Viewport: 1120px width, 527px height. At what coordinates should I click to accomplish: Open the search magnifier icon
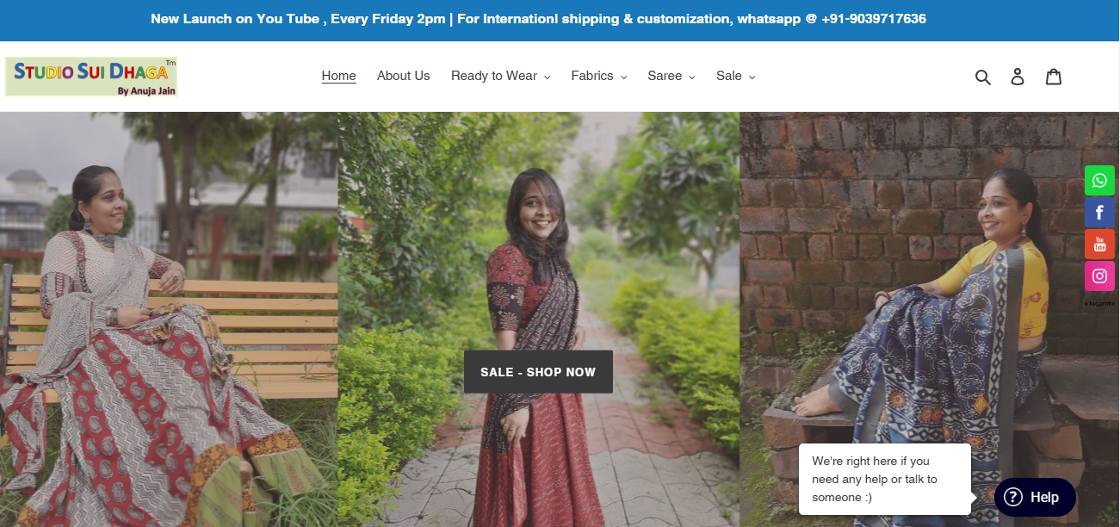coord(982,77)
